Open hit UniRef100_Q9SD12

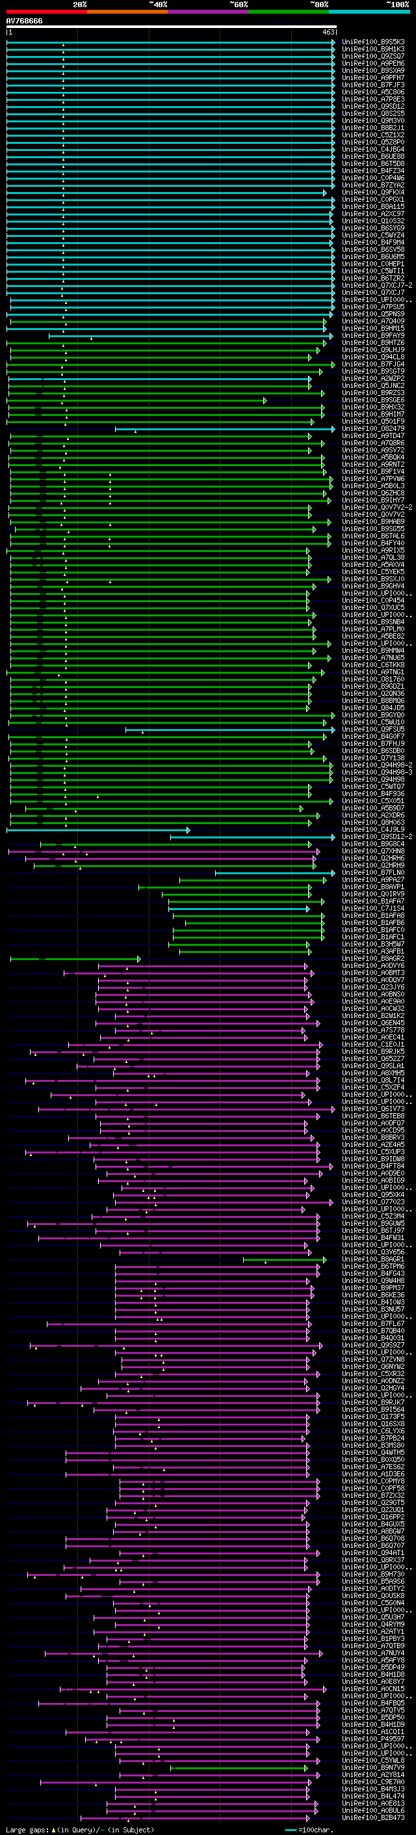tap(373, 106)
